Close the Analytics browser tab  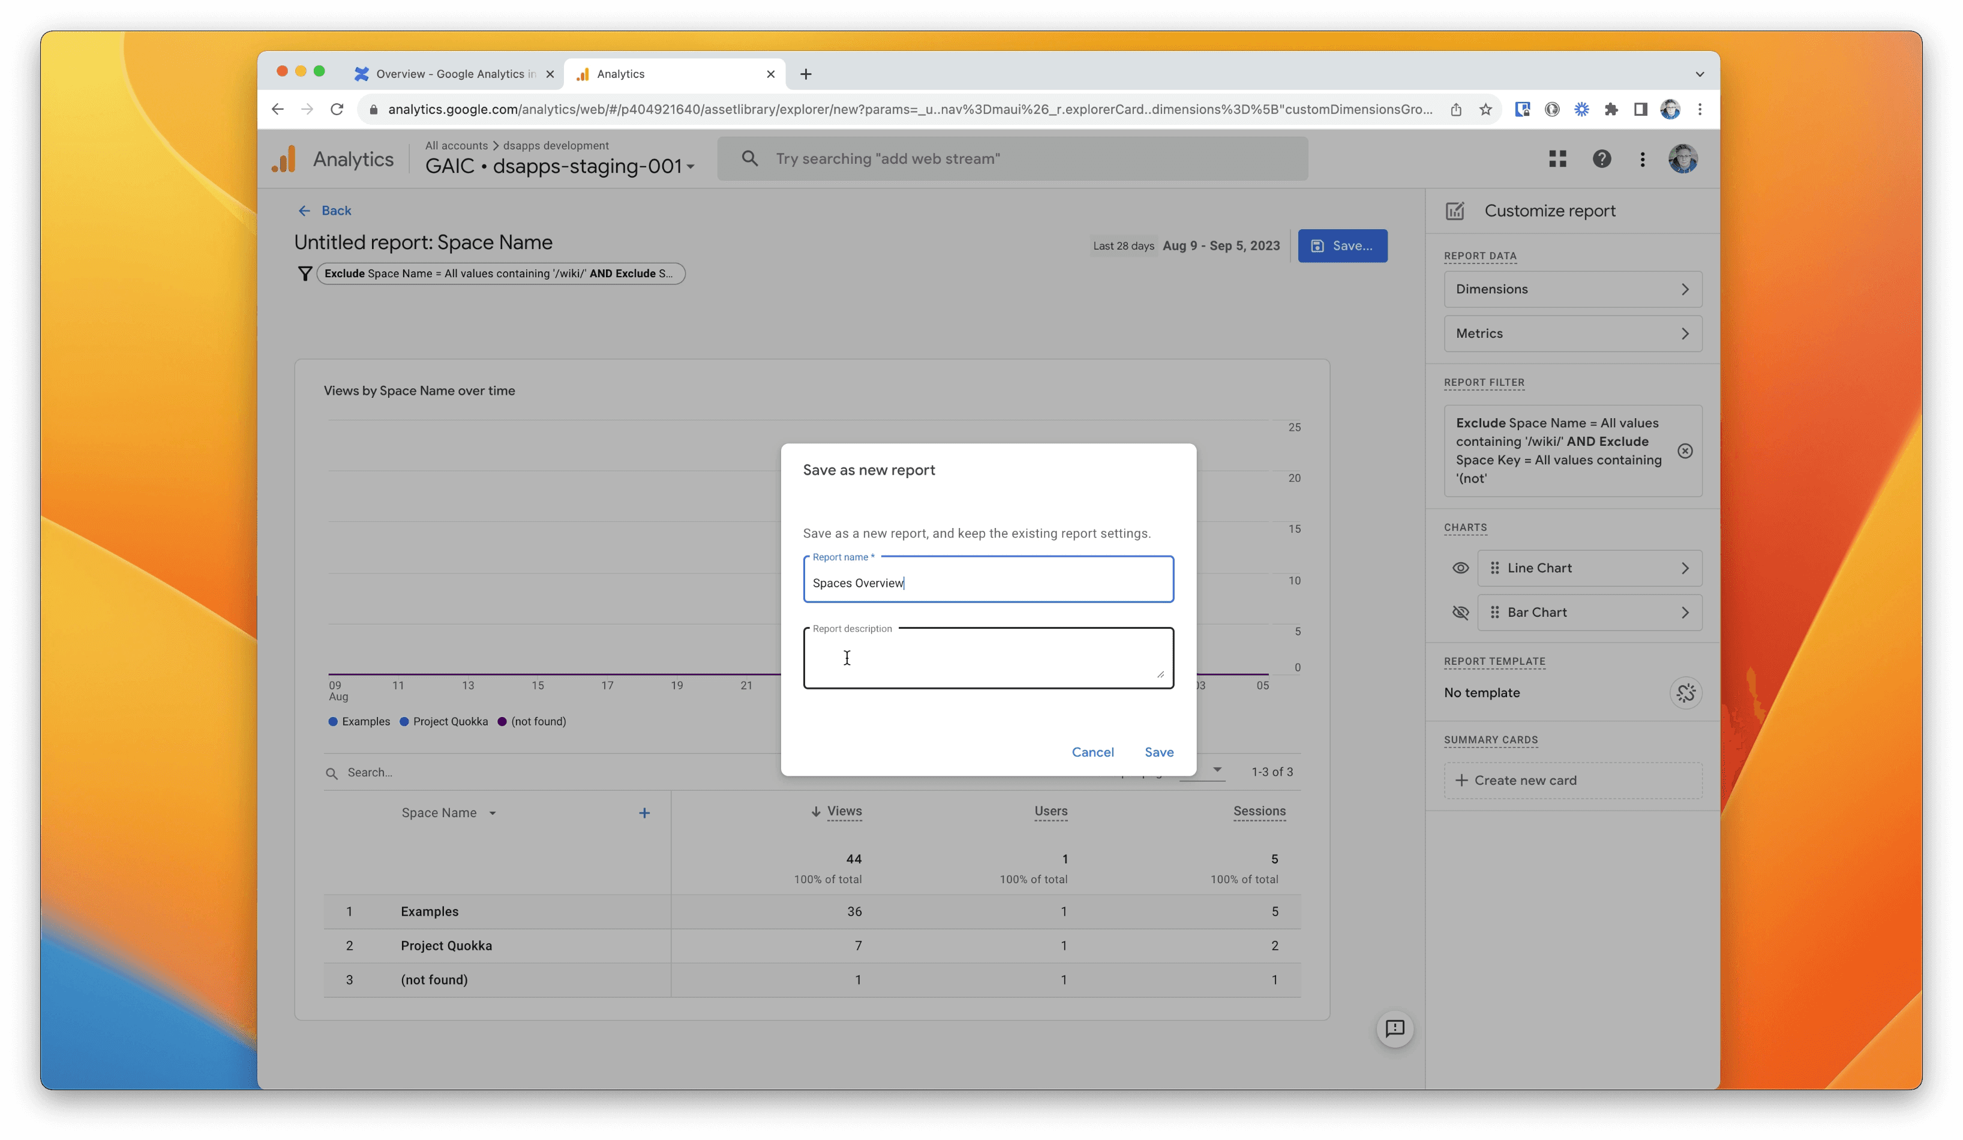[770, 74]
